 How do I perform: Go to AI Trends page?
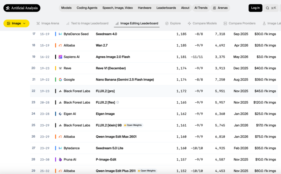point(201,8)
